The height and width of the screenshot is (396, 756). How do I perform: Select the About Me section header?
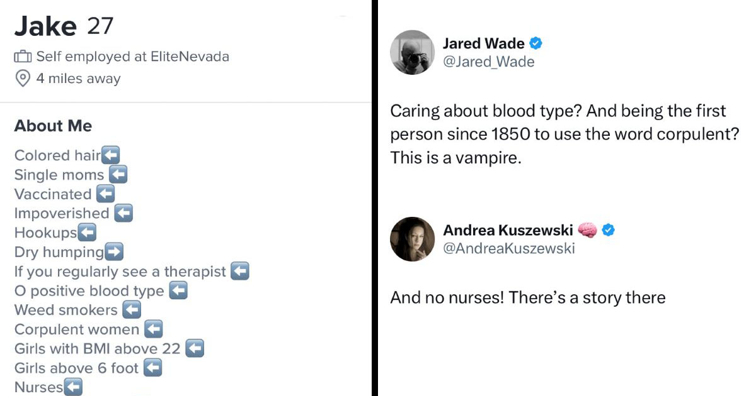point(53,126)
